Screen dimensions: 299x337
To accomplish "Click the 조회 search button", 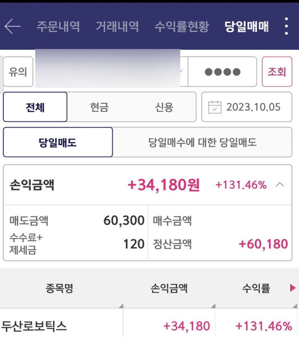I will pyautogui.click(x=276, y=72).
